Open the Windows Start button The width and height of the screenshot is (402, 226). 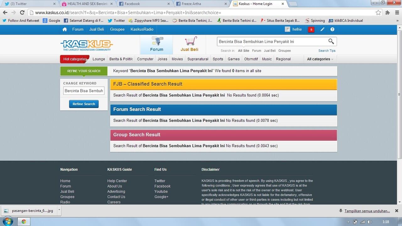pos(7,222)
